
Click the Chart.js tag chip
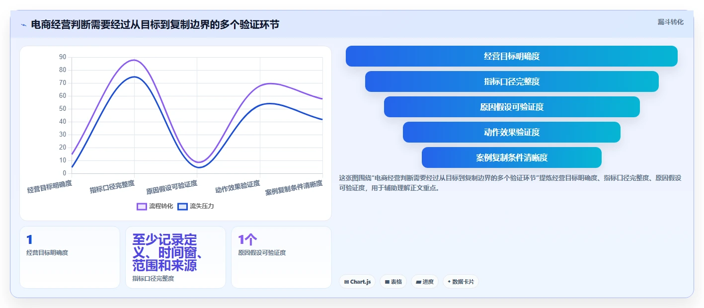pos(357,282)
